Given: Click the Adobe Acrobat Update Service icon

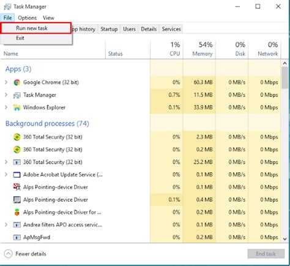Looking at the screenshot, I should click(17, 175).
